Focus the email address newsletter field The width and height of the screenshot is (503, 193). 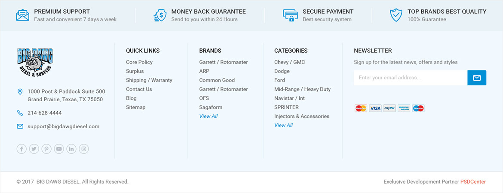[x=411, y=78]
